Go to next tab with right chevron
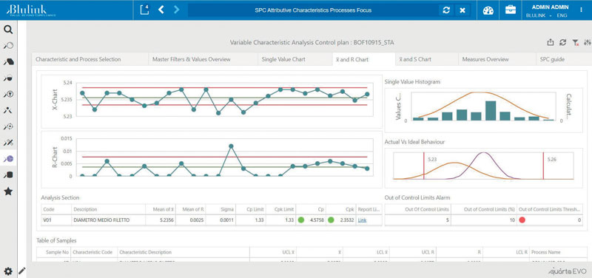 pyautogui.click(x=176, y=10)
